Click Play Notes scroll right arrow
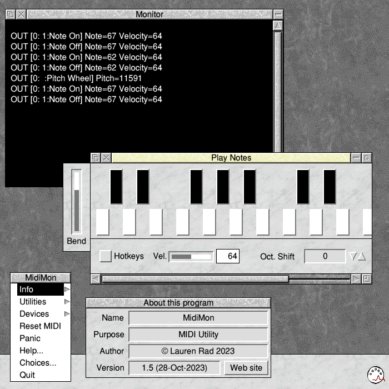This screenshot has width=389, height=389. (x=356, y=279)
